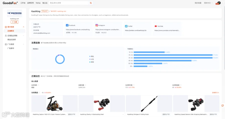Viewport: 225px width, 119px height.
Task: Click the YouTube logo icon
Action: coord(156,26)
